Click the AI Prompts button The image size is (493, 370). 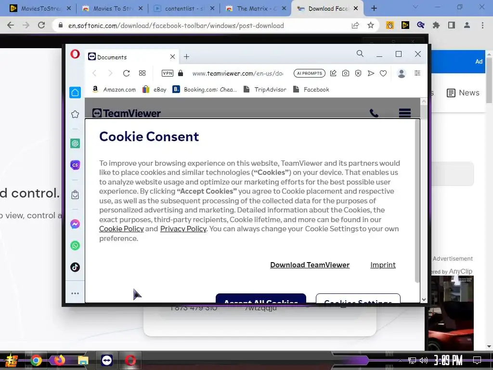click(310, 73)
